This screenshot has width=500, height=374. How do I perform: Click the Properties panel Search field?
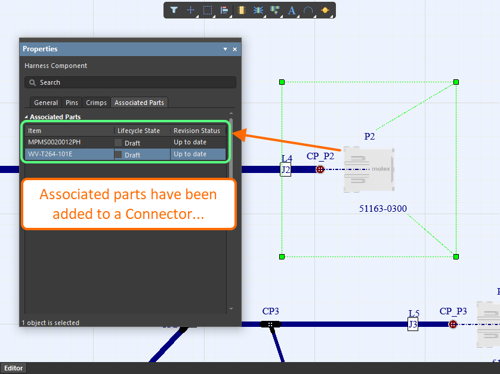pos(130,82)
